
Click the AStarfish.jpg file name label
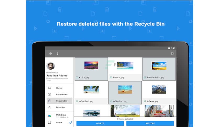point(120,101)
